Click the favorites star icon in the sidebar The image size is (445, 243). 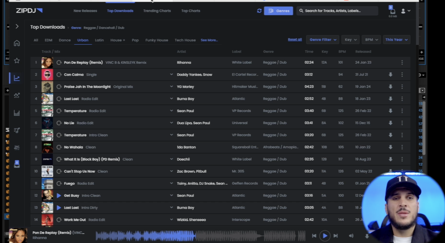(17, 61)
